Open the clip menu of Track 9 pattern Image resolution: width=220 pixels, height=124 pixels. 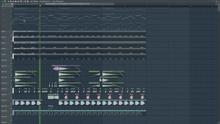pos(14,54)
